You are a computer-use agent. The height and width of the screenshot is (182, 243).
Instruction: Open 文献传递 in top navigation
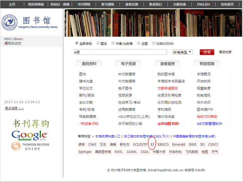[x=179, y=4]
